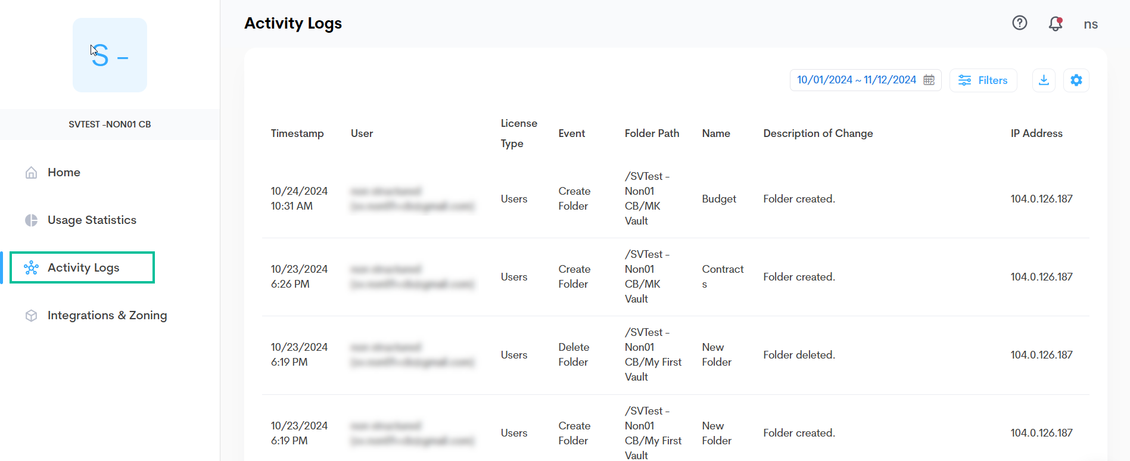
Task: Click the filter sliders icon
Action: pos(965,80)
